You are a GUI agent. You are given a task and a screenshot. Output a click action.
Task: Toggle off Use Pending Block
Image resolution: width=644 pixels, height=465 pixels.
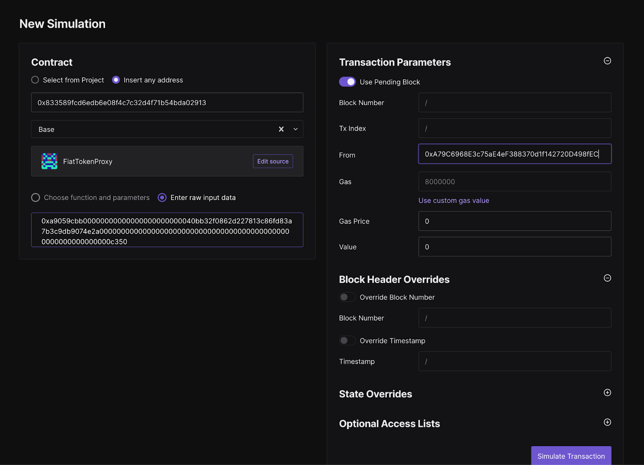point(347,82)
